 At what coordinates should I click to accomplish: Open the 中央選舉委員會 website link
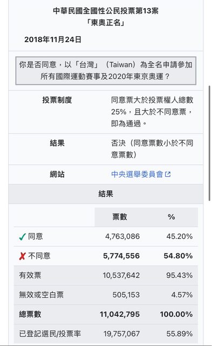137,174
